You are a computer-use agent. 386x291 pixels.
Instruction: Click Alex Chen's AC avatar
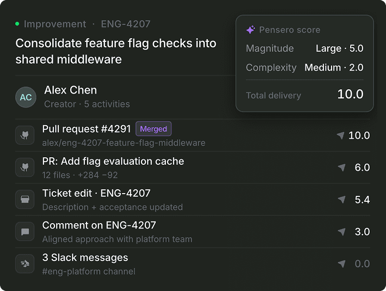[26, 97]
